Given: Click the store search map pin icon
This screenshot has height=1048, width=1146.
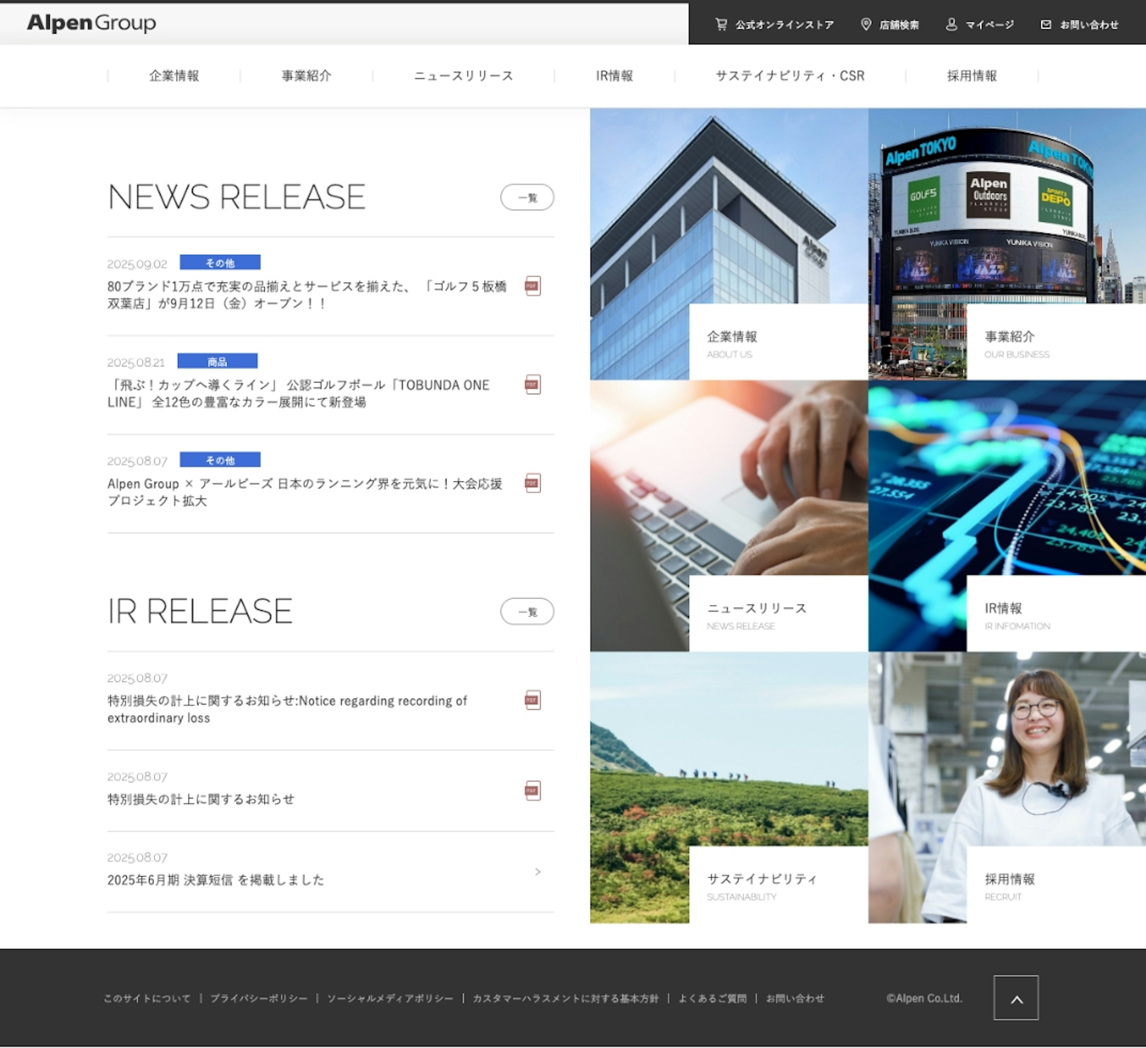Looking at the screenshot, I should [x=866, y=24].
